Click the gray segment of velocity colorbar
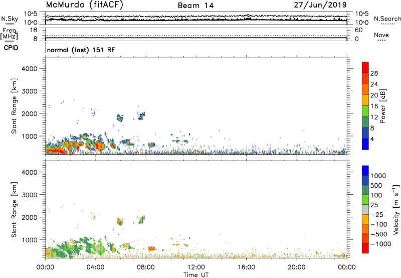The height and width of the screenshot is (278, 401). pos(365,210)
